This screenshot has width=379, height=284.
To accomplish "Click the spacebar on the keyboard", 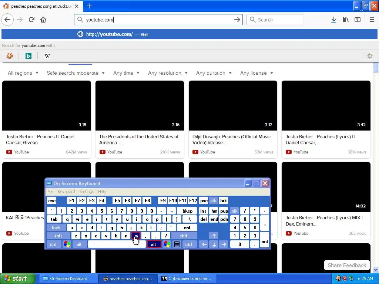I will (117, 244).
